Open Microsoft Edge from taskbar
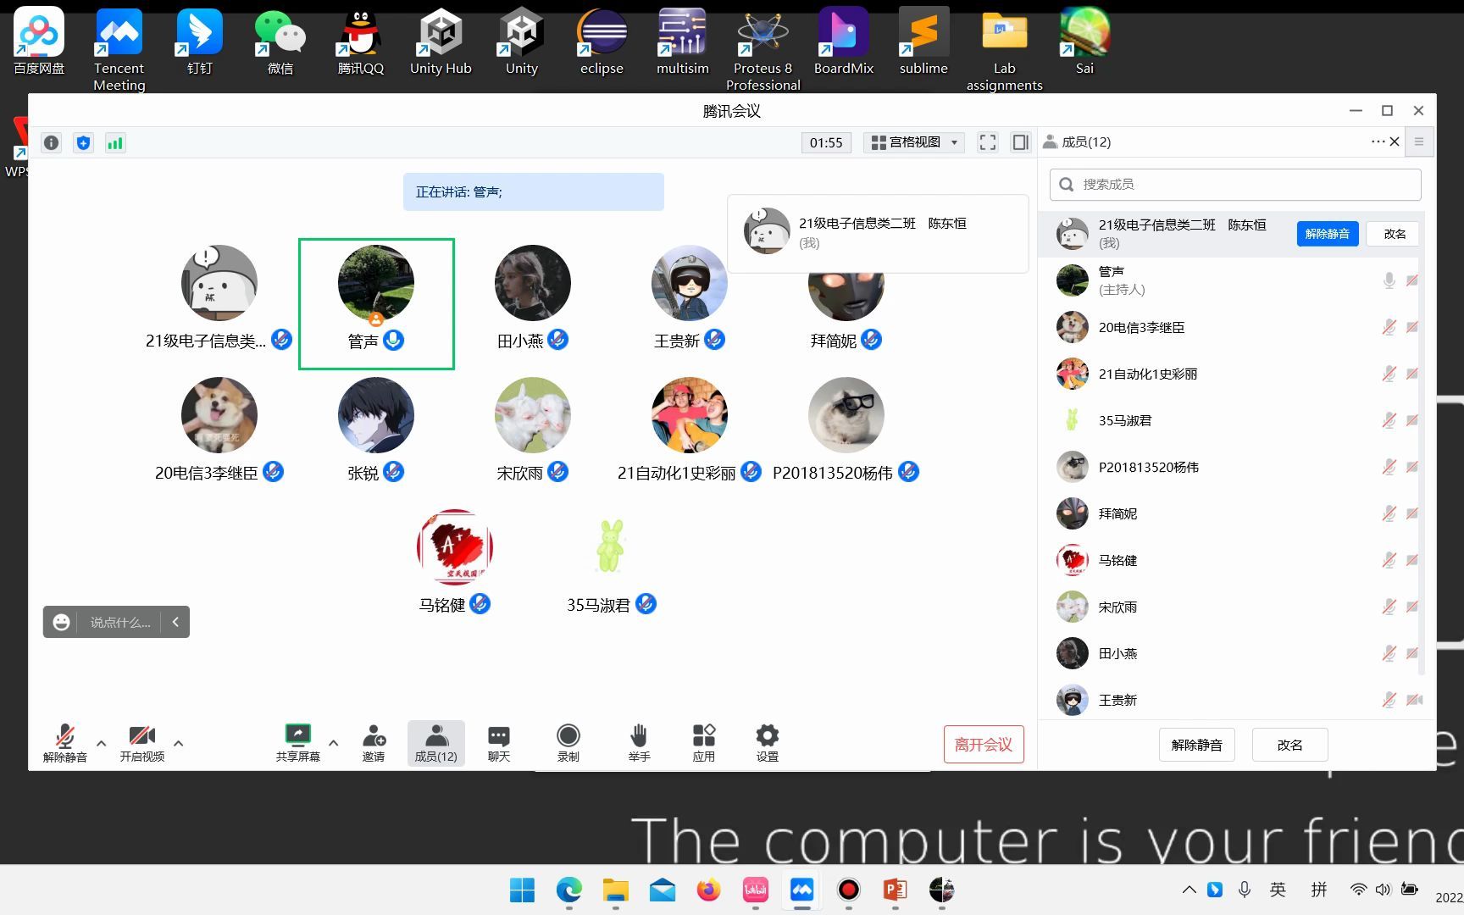The height and width of the screenshot is (915, 1464). (569, 890)
